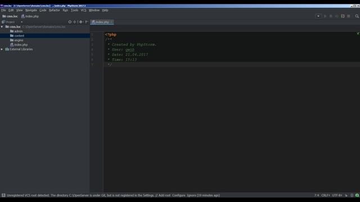Click the 'Time: 15:13' comment line
Image resolution: width=360 pixels, height=202 pixels.
coord(122,60)
